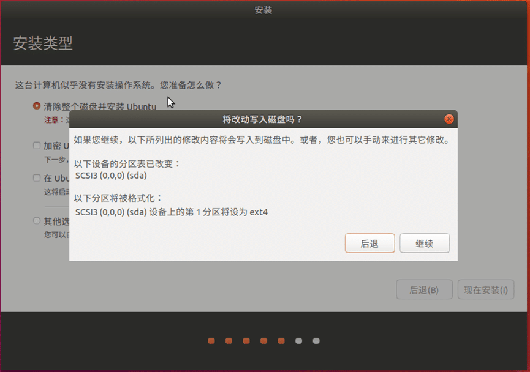This screenshot has height=372, width=530.
Task: Click the third orange progress dot
Action: (246, 341)
